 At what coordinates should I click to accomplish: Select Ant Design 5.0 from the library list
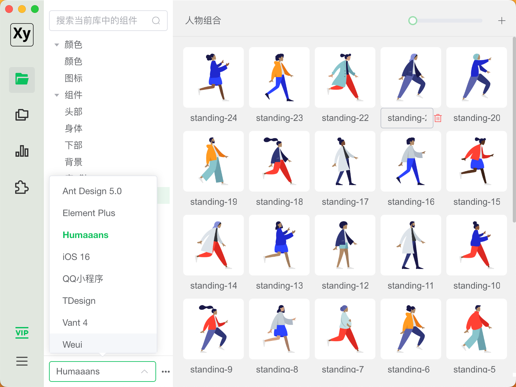(92, 191)
